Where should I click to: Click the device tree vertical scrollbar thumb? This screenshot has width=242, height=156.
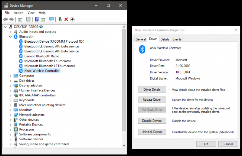[x=124, y=80]
